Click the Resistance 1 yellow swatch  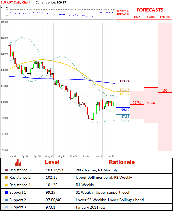tap(6, 185)
